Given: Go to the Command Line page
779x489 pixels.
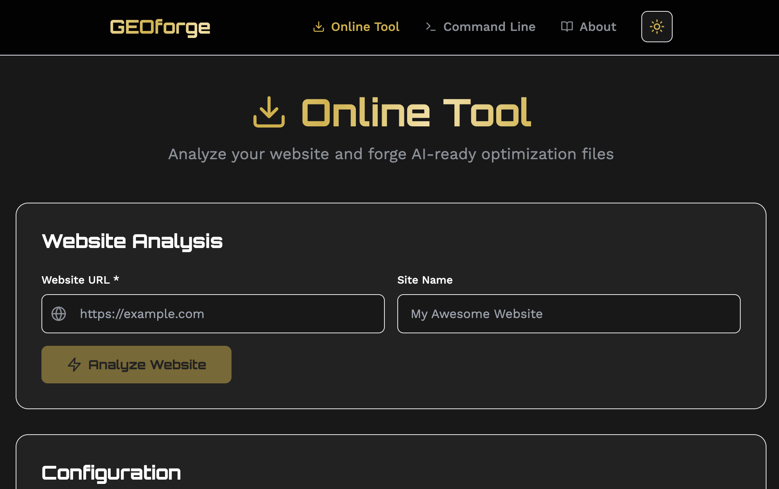Looking at the screenshot, I should point(480,27).
